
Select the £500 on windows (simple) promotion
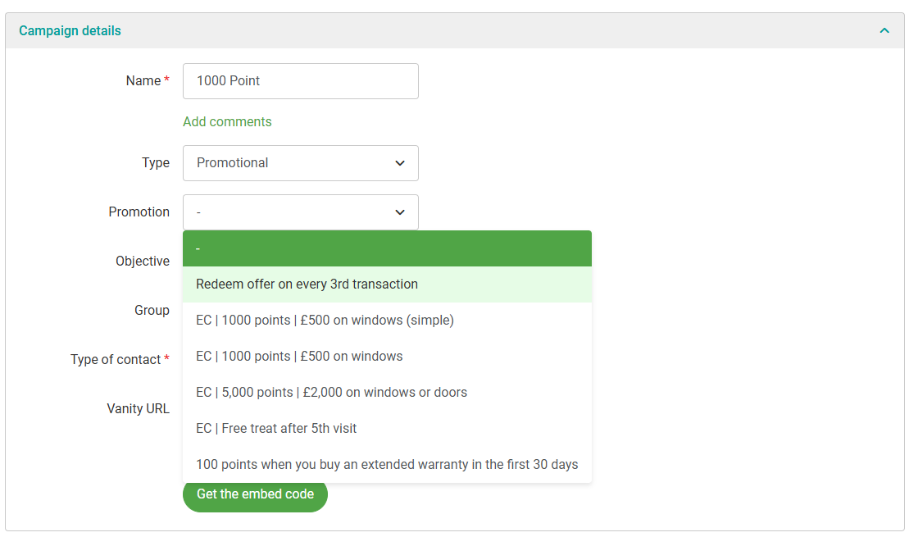(x=387, y=321)
